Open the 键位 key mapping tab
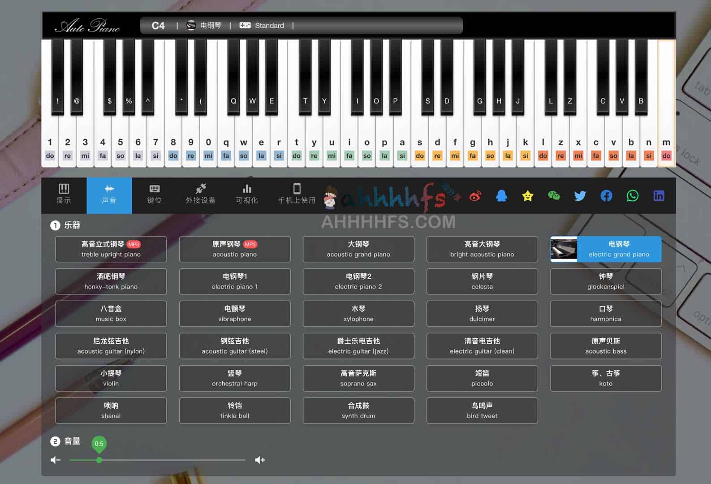 click(155, 195)
